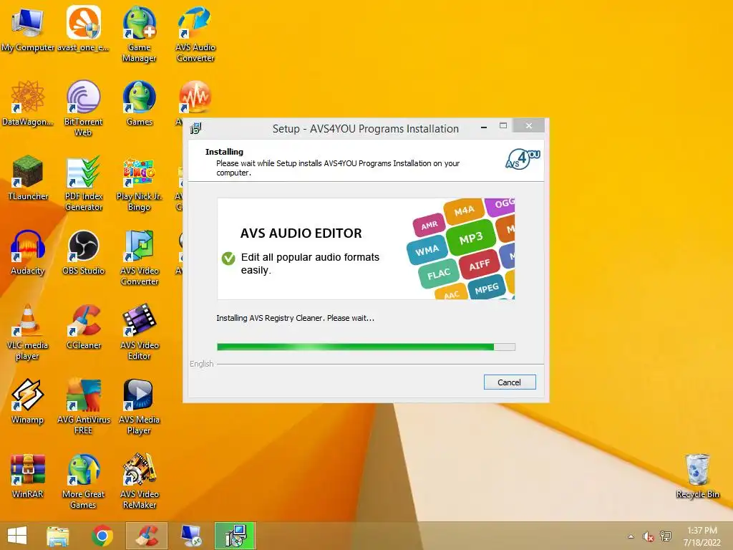Click the MPEG format tile in banner
The width and height of the screenshot is (733, 550).
487,289
